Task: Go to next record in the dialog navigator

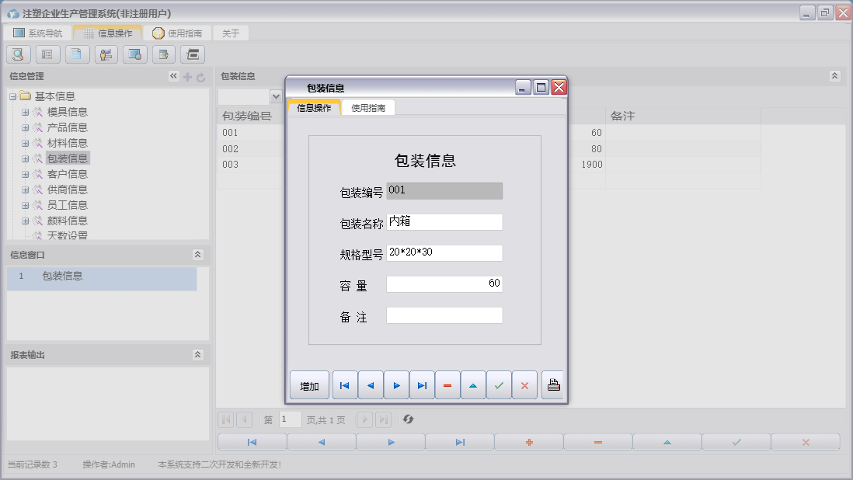Action: pos(396,385)
